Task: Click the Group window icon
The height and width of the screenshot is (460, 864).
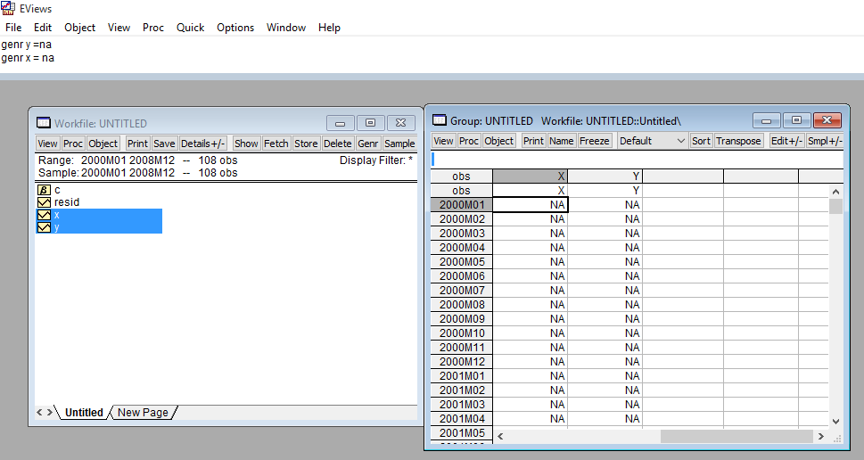Action: tap(440, 120)
